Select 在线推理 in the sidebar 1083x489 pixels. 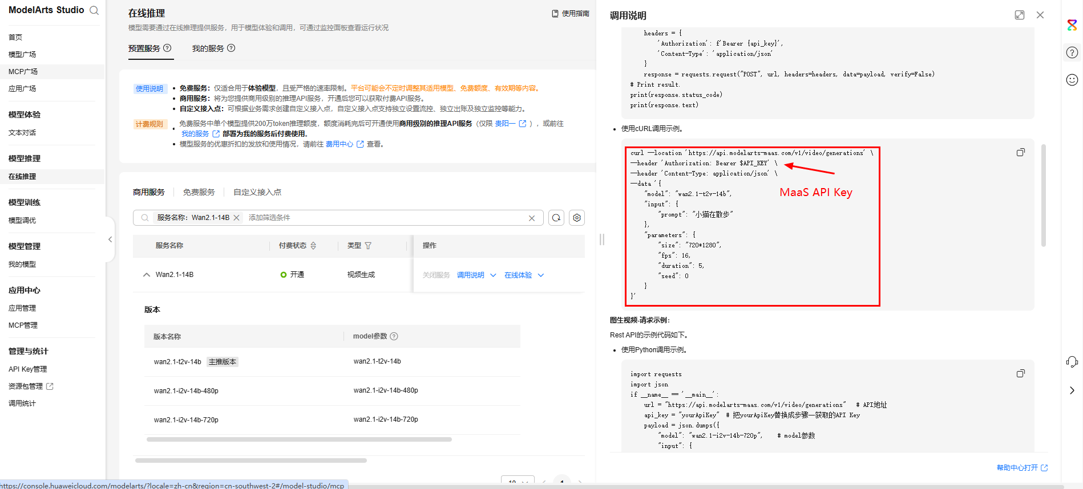pyautogui.click(x=22, y=177)
